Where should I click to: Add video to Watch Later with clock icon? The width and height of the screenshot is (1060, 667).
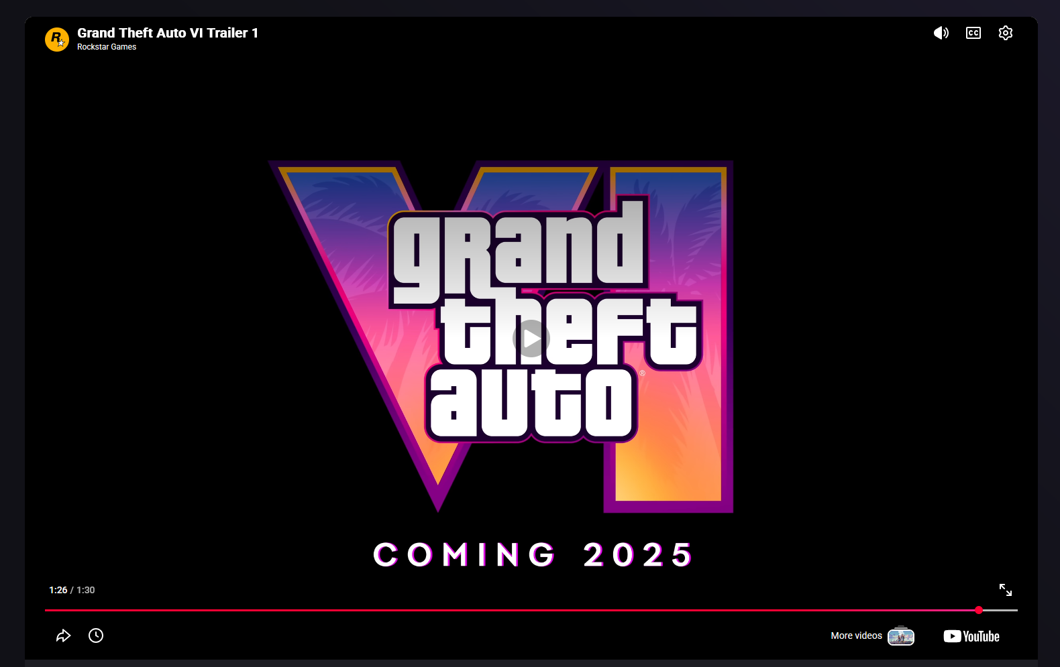coord(96,635)
